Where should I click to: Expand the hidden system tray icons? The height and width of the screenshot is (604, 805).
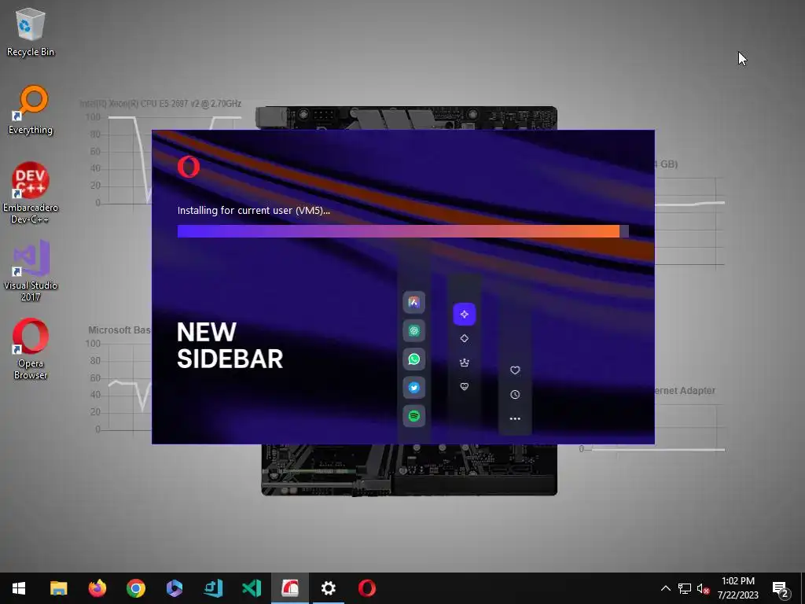click(x=665, y=588)
